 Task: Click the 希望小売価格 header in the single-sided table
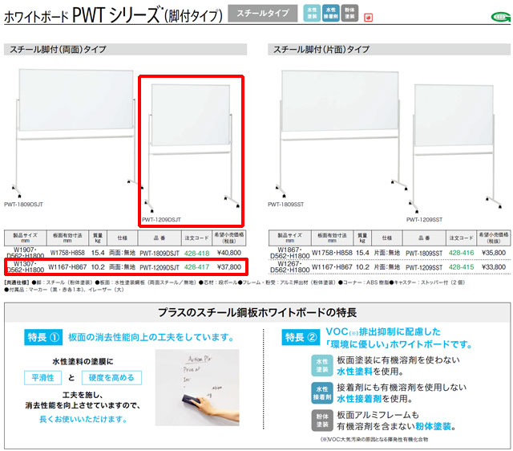coord(494,238)
